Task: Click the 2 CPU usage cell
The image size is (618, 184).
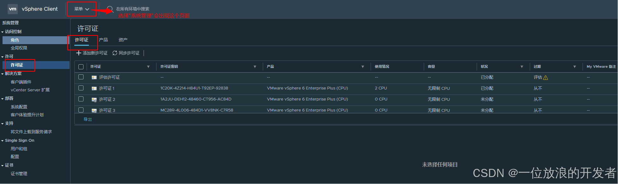Action: 381,88
